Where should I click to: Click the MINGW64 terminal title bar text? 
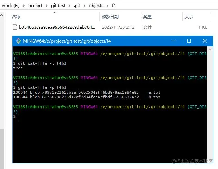pos(67,41)
